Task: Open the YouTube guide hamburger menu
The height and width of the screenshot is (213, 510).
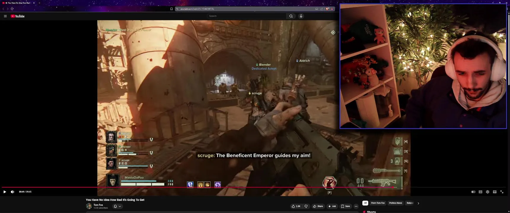Action: tap(5, 16)
